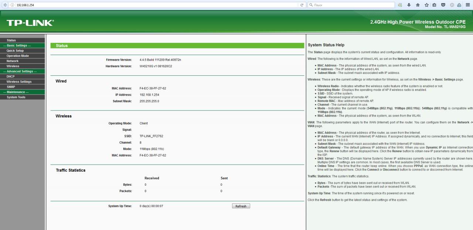
Task: Open site information icon in address bar
Action: (13, 5)
